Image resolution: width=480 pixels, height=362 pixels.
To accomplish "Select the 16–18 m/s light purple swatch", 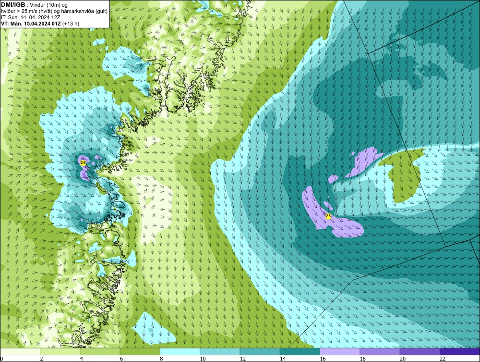I will 340,351.
